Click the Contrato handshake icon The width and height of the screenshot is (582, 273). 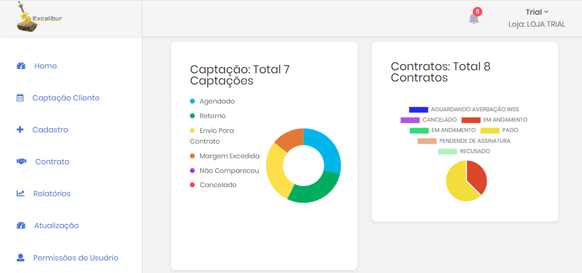[21, 162]
